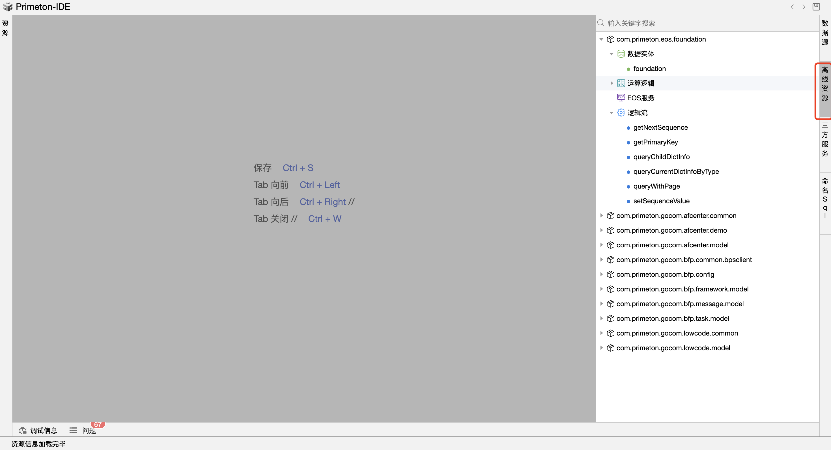
Task: Select the getPrimaryKey logic flow item
Action: click(x=655, y=142)
